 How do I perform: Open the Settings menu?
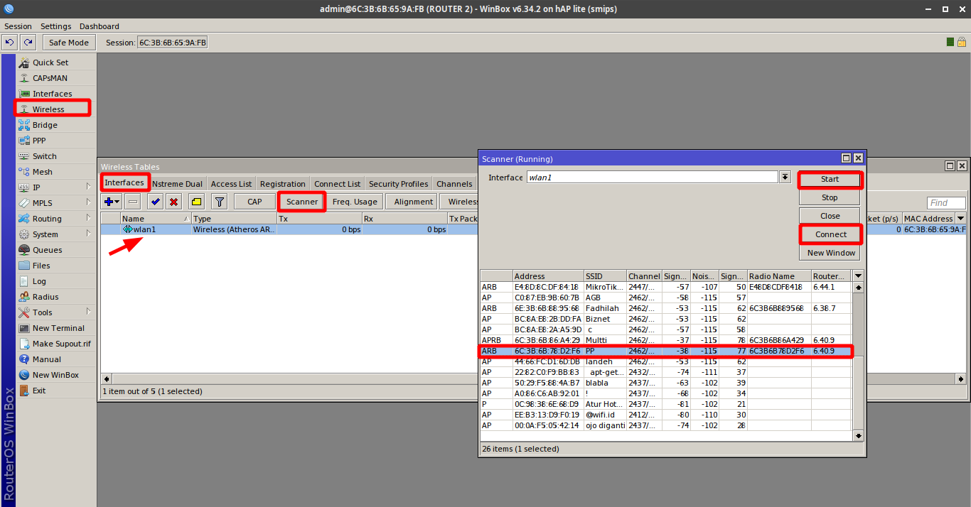56,26
